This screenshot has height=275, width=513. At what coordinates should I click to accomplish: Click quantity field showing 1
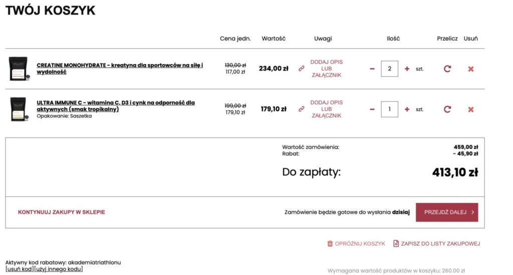coord(389,109)
